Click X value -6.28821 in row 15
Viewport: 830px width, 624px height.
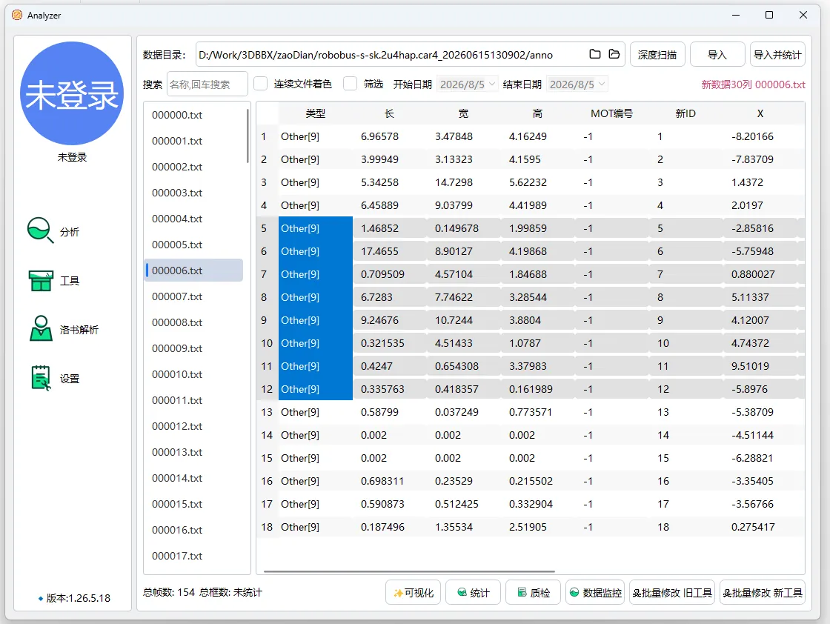[x=760, y=458]
